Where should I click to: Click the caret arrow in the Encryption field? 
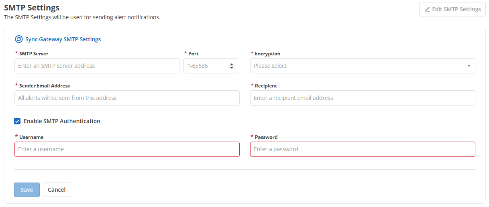pos(469,66)
